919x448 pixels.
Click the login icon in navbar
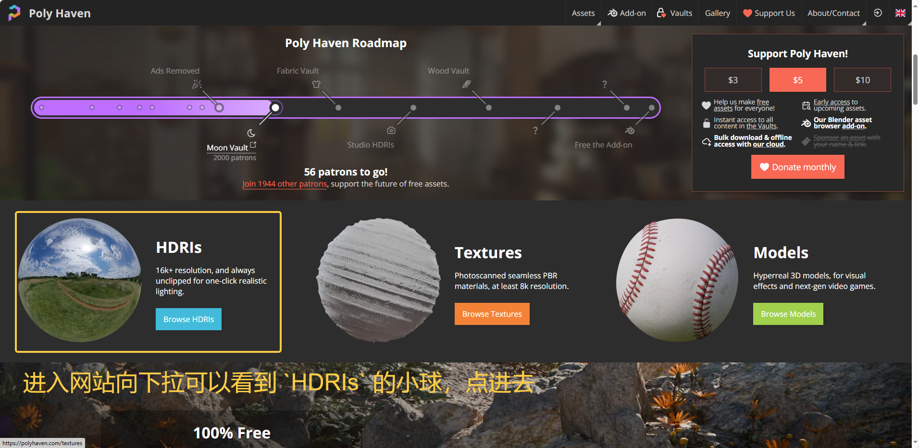(x=878, y=13)
